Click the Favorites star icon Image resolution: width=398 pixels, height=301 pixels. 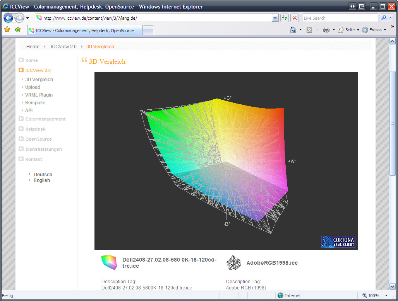point(7,30)
